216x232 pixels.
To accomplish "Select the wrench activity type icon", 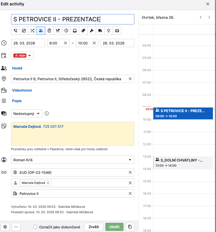I will click(x=92, y=31).
